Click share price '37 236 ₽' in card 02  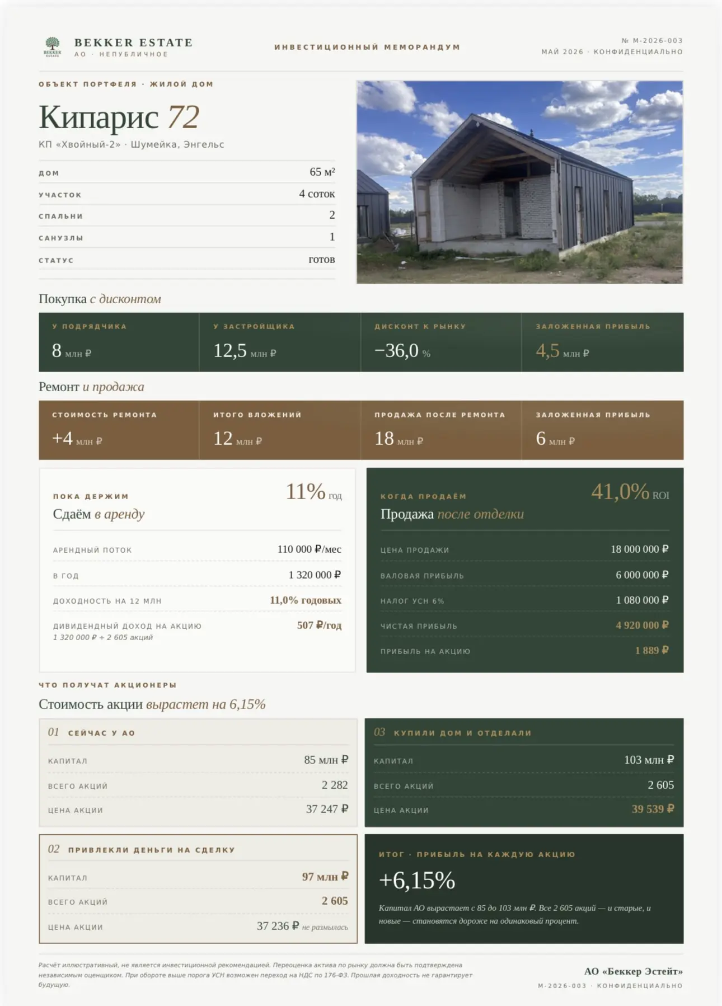tap(278, 926)
